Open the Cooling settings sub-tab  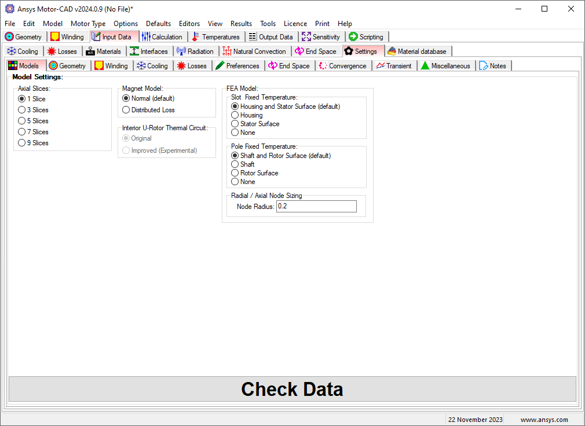tap(152, 65)
